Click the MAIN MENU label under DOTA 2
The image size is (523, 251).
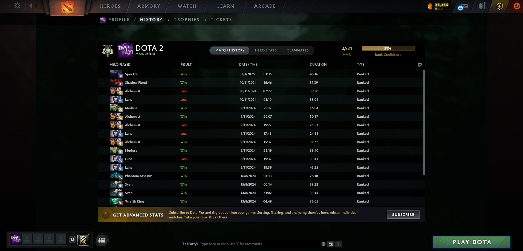(x=145, y=54)
